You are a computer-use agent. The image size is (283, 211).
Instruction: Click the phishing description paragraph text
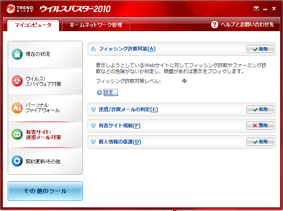click(181, 68)
